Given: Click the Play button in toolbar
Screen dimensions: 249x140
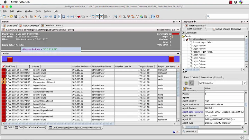Looking at the screenshot, I should [59, 17].
